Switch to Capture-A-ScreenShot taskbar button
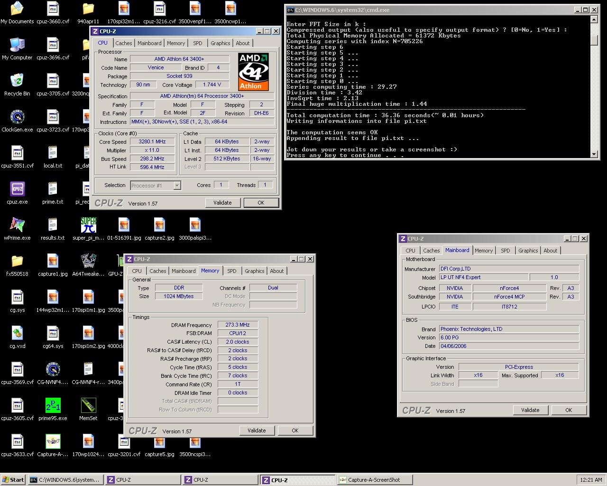Screen dimensions: 607x486 tap(374, 480)
